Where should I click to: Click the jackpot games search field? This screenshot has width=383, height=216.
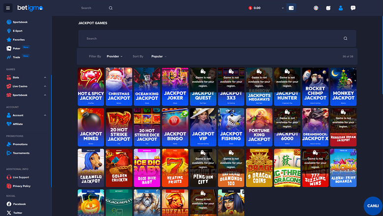(x=217, y=38)
